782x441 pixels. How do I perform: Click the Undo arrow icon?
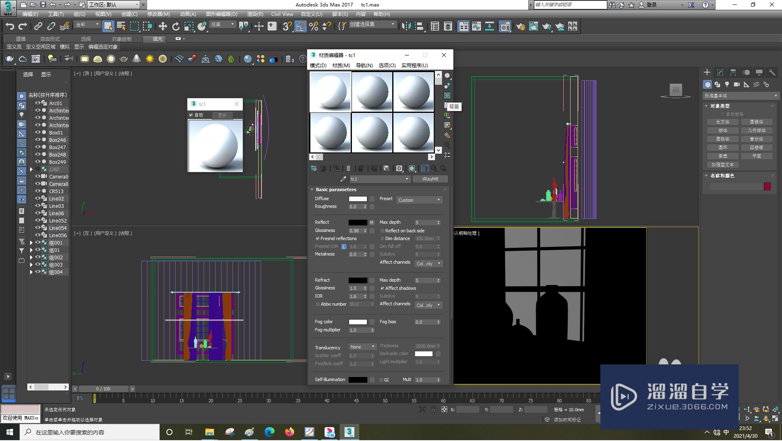pos(10,26)
